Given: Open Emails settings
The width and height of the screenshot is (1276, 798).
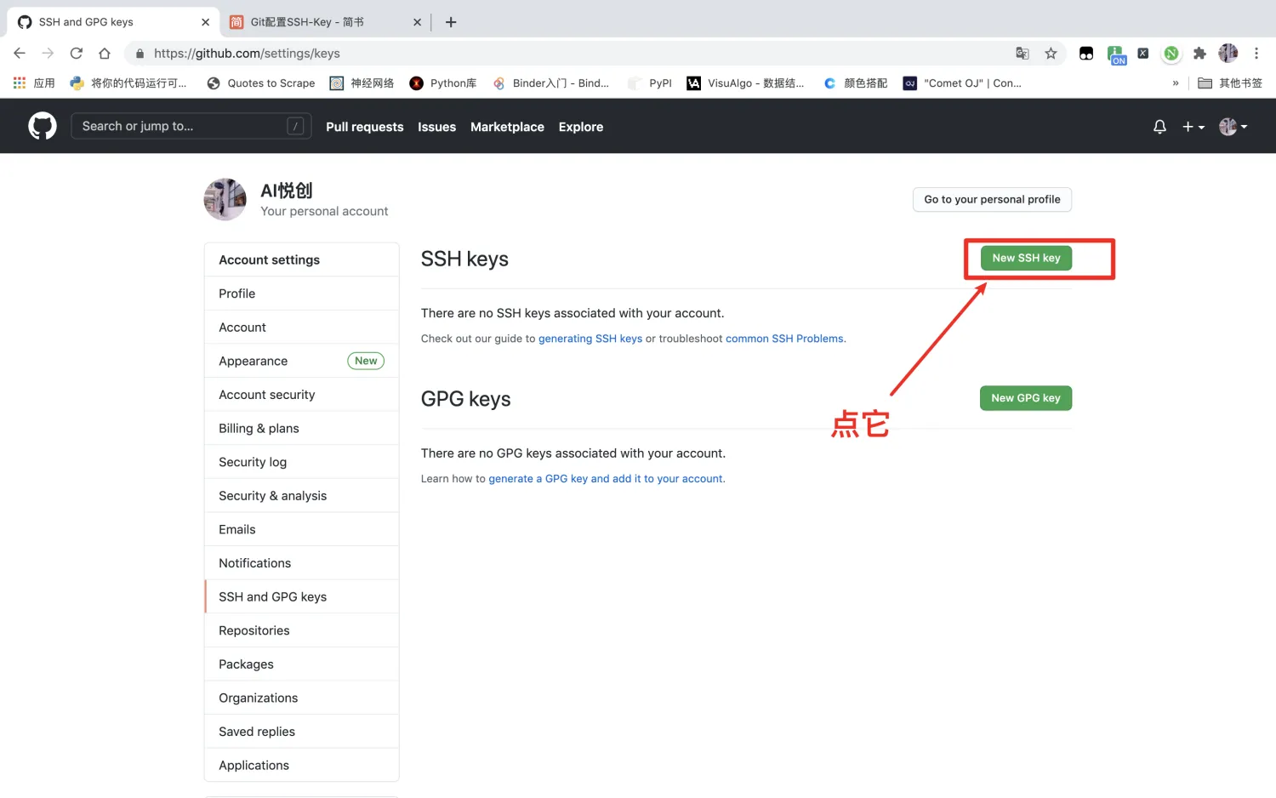Looking at the screenshot, I should coord(302,529).
